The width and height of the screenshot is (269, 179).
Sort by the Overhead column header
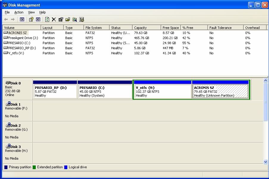point(255,28)
